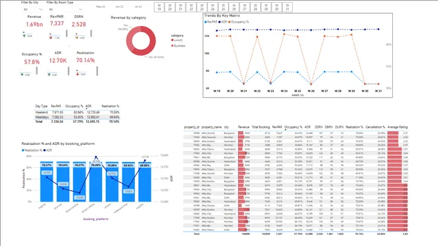Sort property table by Average Rating header
Screen dimensions: 438x246
click(398, 127)
